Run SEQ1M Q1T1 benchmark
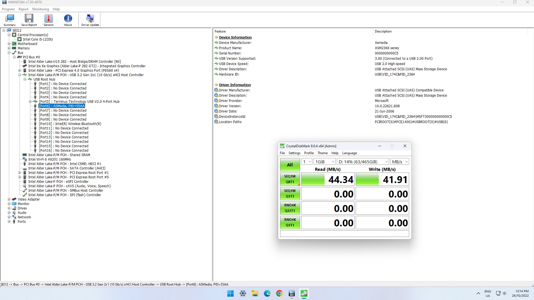The width and height of the screenshot is (534, 300). pyautogui.click(x=290, y=194)
